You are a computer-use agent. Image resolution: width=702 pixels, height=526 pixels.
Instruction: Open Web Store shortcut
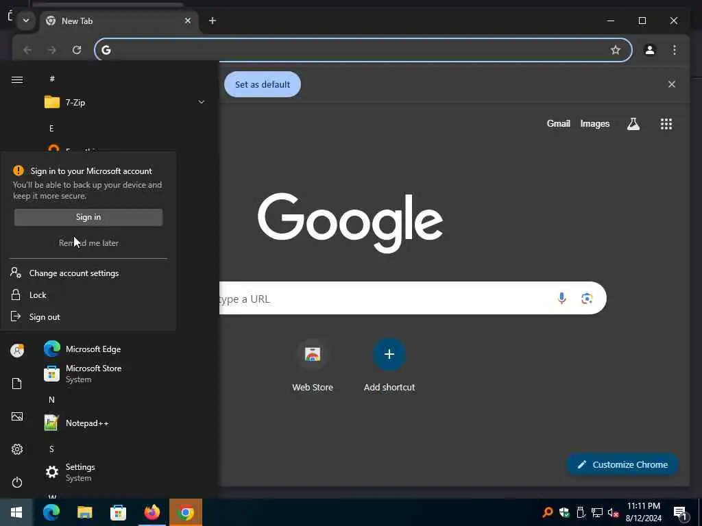(x=313, y=366)
